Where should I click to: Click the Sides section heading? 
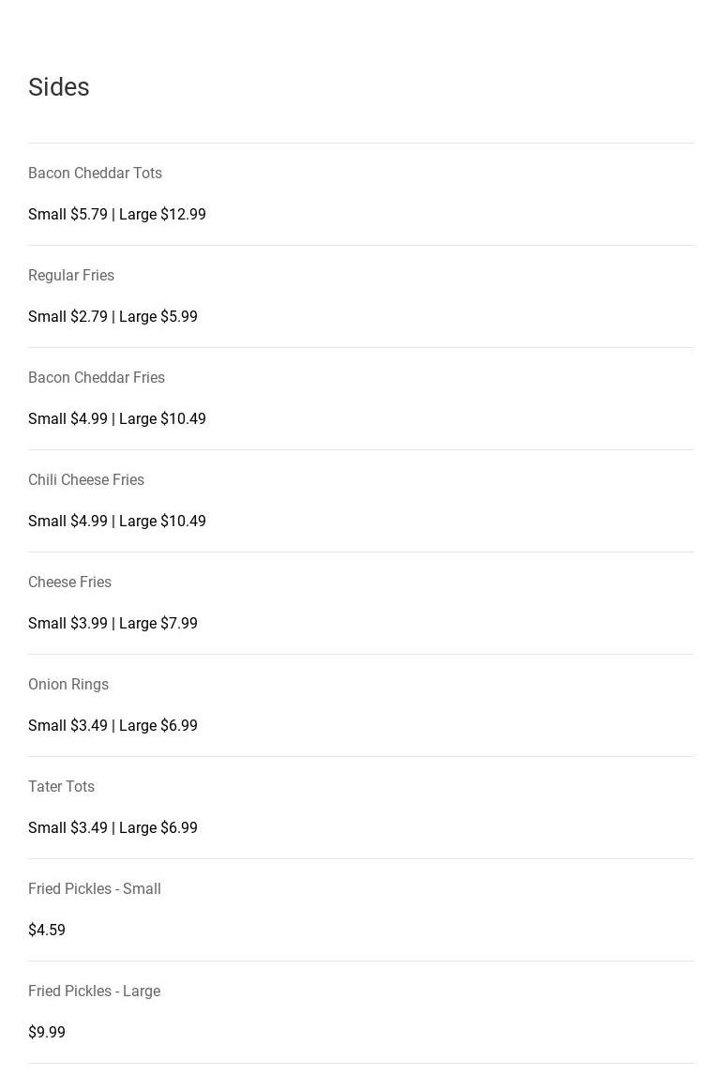click(x=59, y=87)
